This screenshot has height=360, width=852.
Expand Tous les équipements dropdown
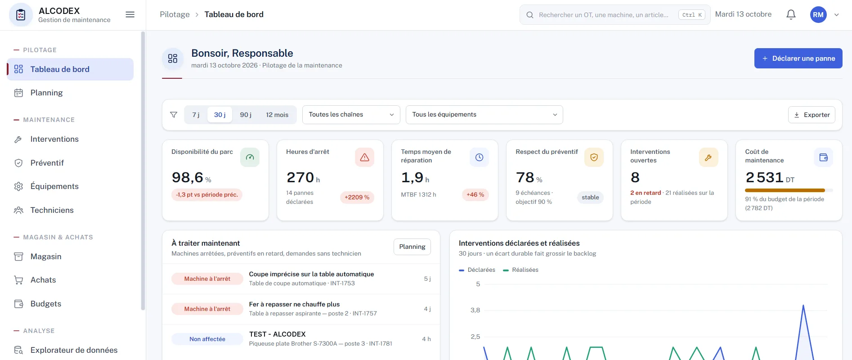(x=484, y=115)
